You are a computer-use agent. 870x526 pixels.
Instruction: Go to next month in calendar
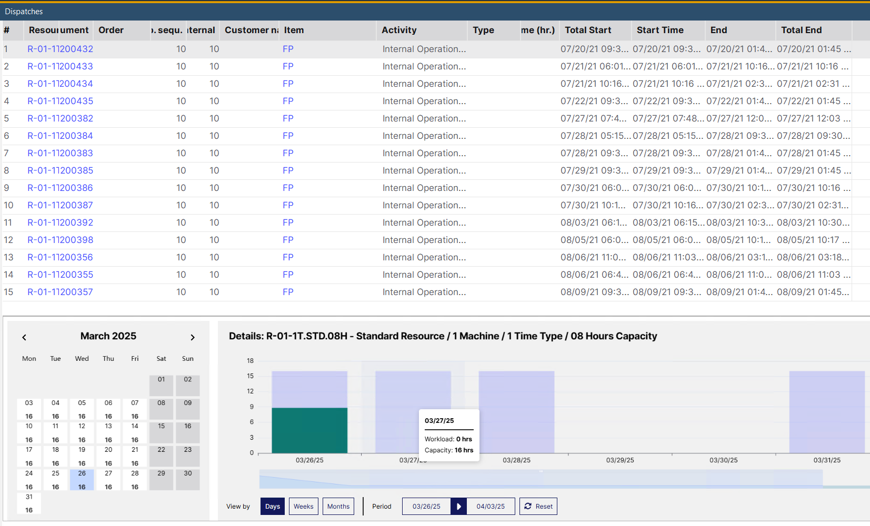tap(193, 337)
